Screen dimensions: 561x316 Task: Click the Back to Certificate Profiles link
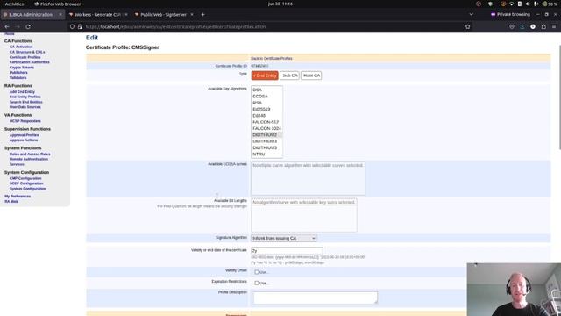click(x=272, y=59)
